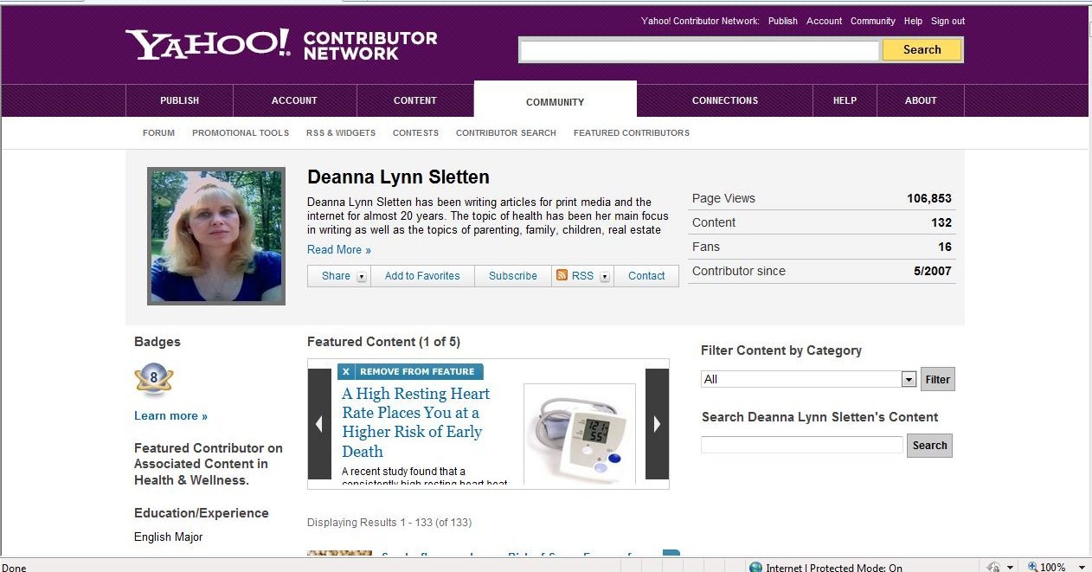The image size is (1092, 572).
Task: Open the HELP main tab
Action: point(845,100)
